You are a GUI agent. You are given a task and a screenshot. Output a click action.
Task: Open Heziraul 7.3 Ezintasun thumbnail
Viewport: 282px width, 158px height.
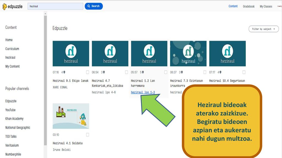tap(188, 53)
